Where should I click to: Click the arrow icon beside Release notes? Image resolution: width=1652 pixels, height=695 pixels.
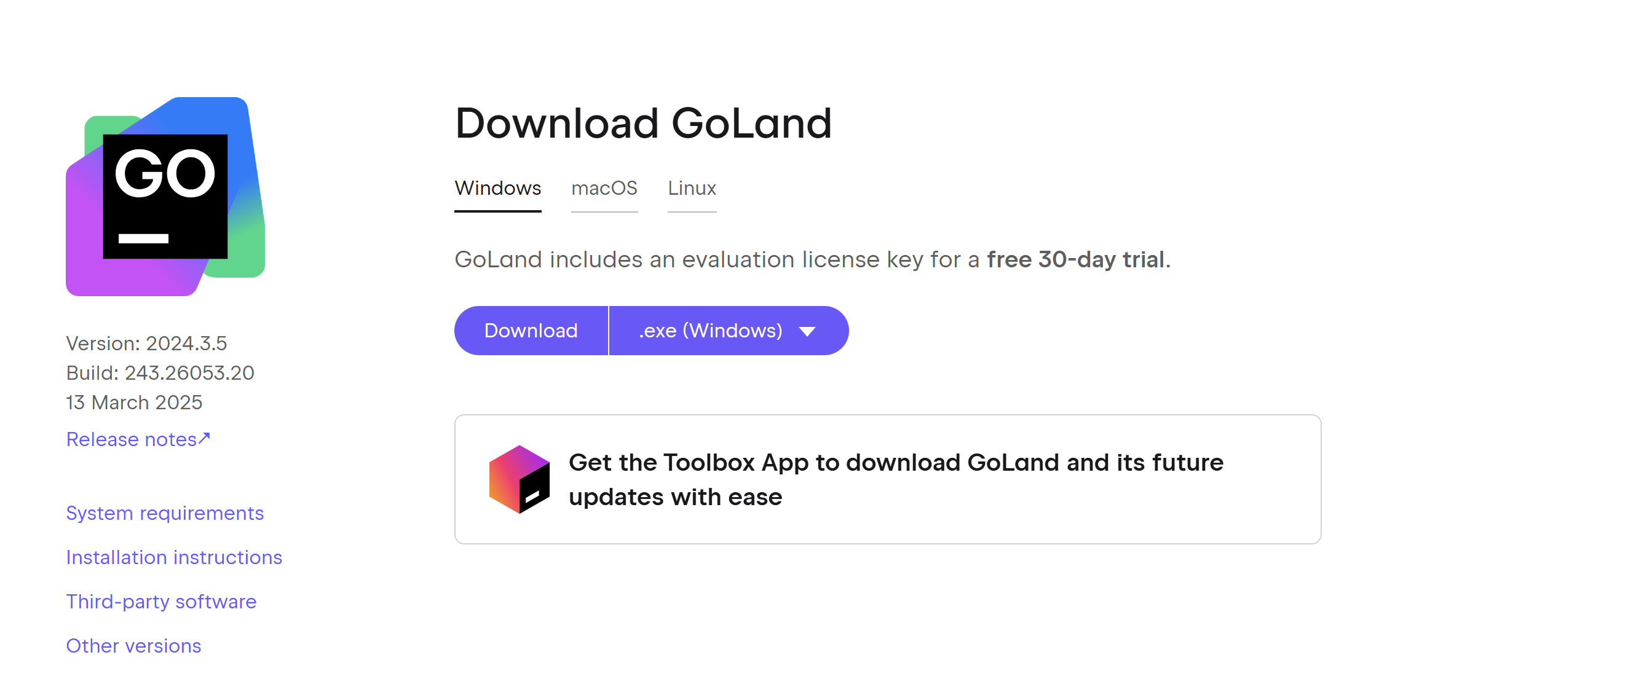coord(205,438)
